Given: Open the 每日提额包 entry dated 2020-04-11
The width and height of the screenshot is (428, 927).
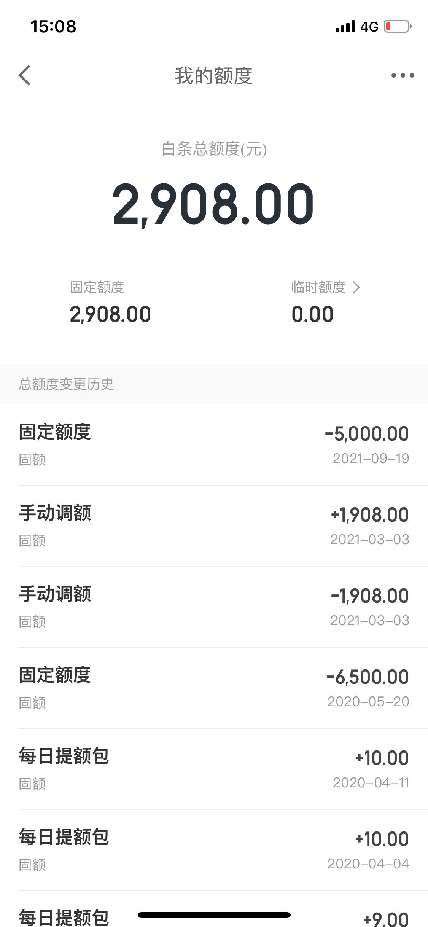Looking at the screenshot, I should 214,769.
